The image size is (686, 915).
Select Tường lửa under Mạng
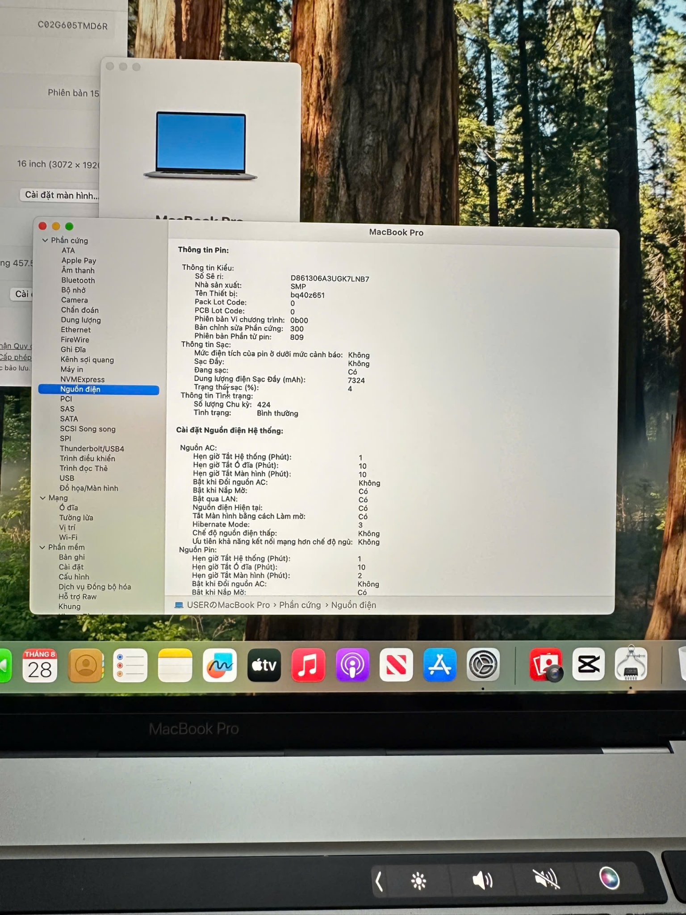pyautogui.click(x=76, y=518)
